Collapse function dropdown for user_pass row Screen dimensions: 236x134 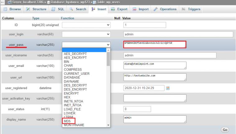pyautogui.click(x=86, y=45)
